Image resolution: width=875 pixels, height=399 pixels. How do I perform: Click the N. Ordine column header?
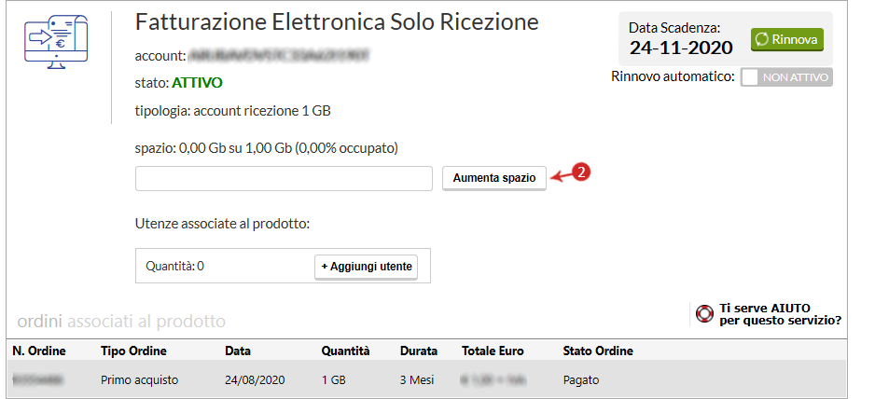pos(39,351)
